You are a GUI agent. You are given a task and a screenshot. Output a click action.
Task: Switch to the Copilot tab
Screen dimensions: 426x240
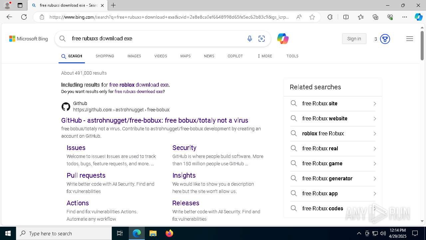pyautogui.click(x=235, y=56)
